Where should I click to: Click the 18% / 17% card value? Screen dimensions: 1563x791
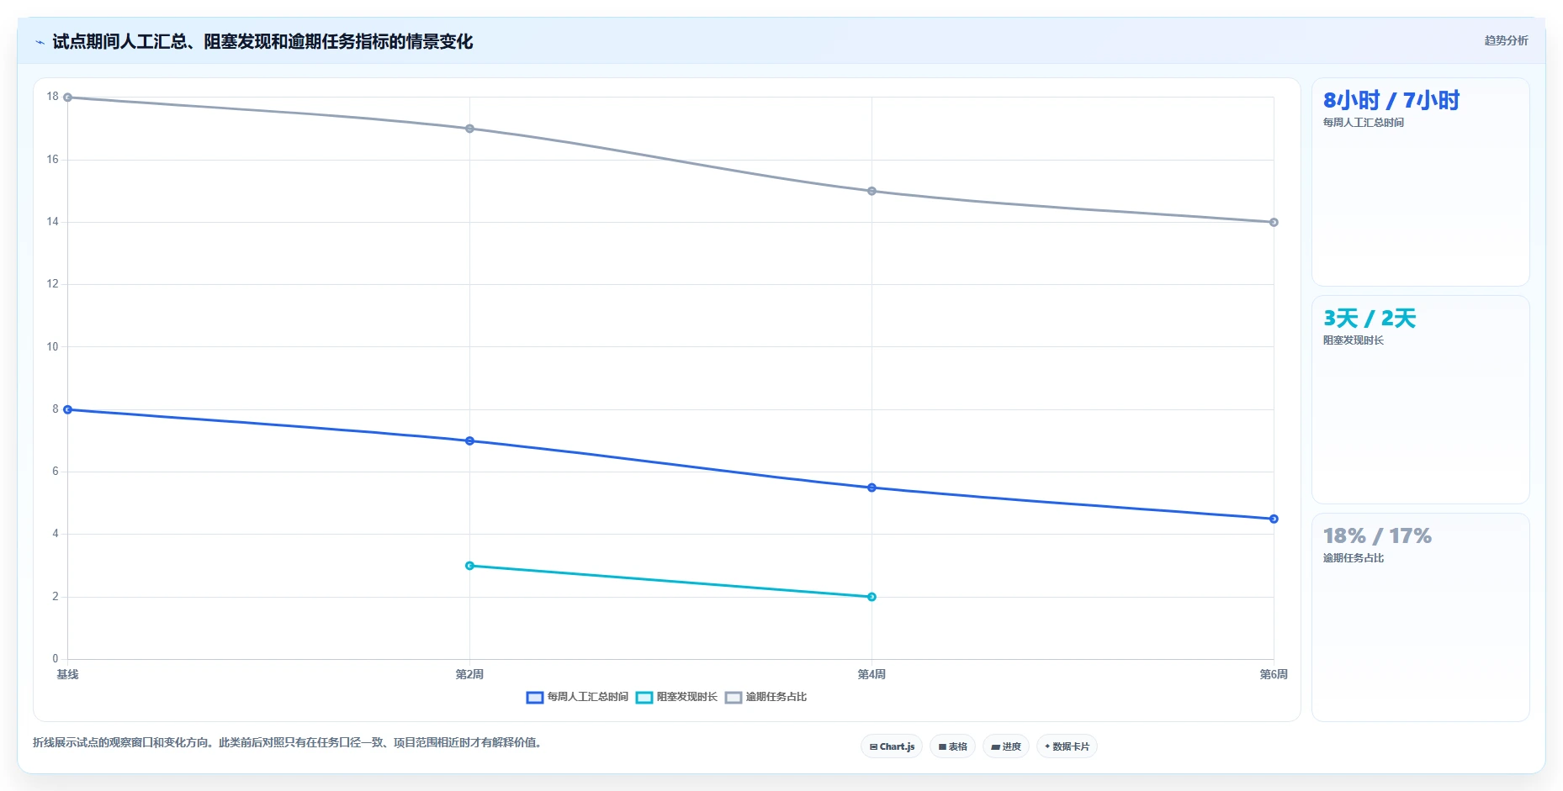[x=1377, y=536]
